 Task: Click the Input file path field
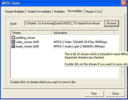pyautogui.click(x=63, y=23)
